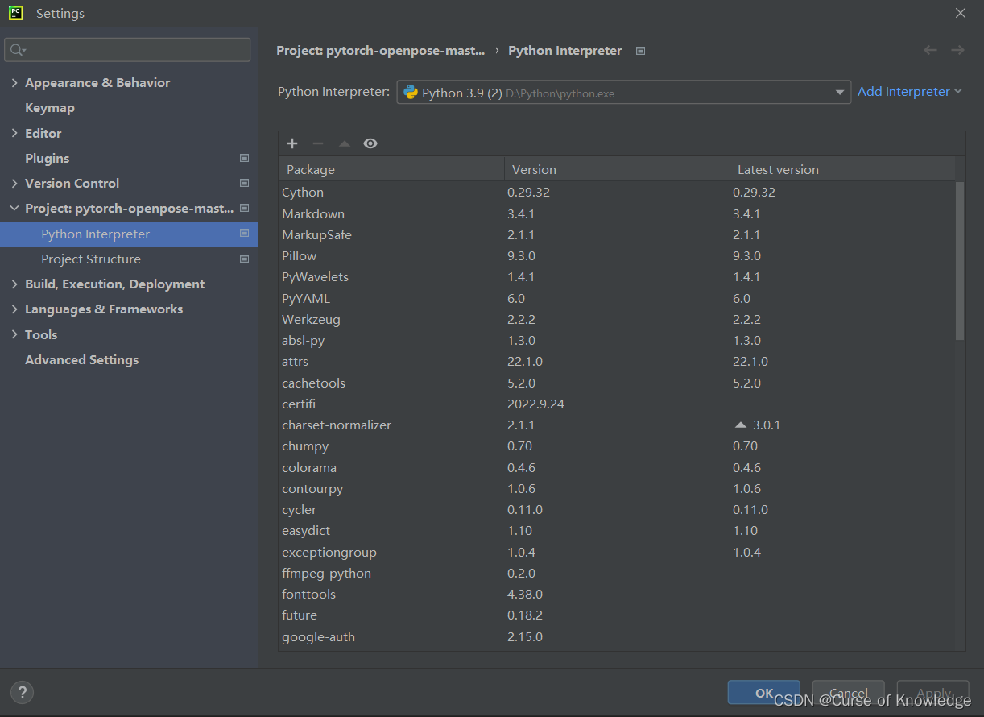This screenshot has height=717, width=984.
Task: Click the Apply button
Action: pyautogui.click(x=933, y=693)
